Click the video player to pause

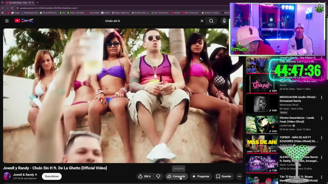coord(122,96)
